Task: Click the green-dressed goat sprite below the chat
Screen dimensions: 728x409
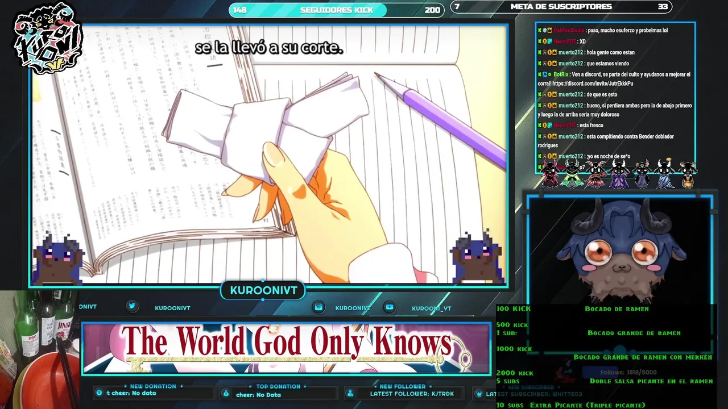Action: (572, 174)
